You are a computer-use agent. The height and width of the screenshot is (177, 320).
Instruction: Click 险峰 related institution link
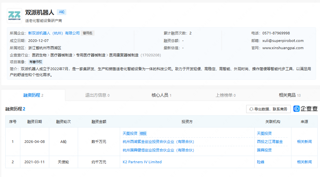point(261,162)
